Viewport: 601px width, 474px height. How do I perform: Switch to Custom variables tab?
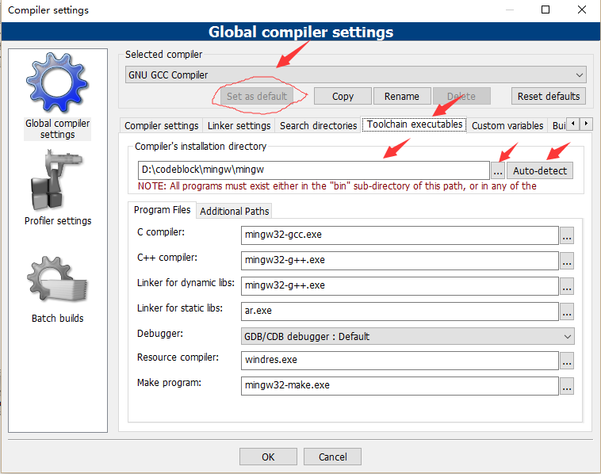pyautogui.click(x=507, y=126)
